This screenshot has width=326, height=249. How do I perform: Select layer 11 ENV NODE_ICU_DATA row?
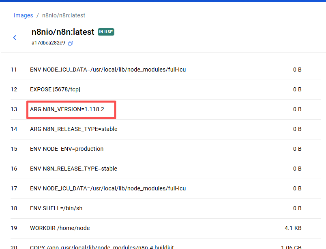[166, 70]
